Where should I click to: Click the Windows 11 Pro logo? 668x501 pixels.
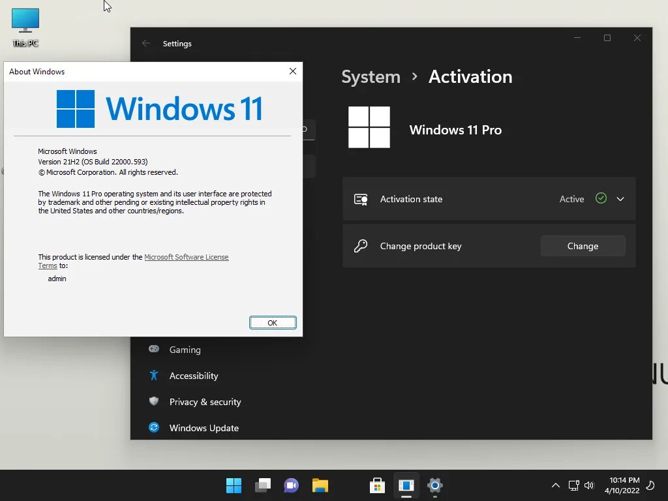[369, 127]
